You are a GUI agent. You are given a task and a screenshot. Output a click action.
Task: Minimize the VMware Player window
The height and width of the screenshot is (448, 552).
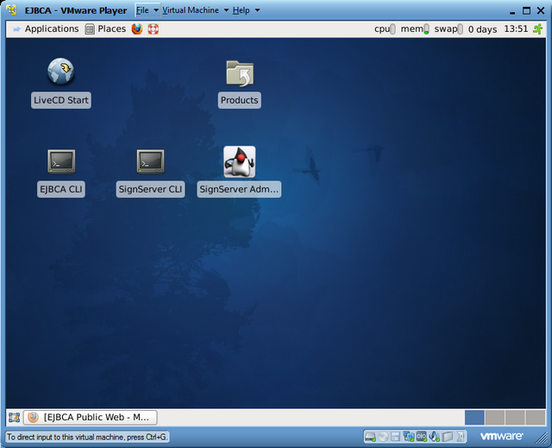[512, 11]
